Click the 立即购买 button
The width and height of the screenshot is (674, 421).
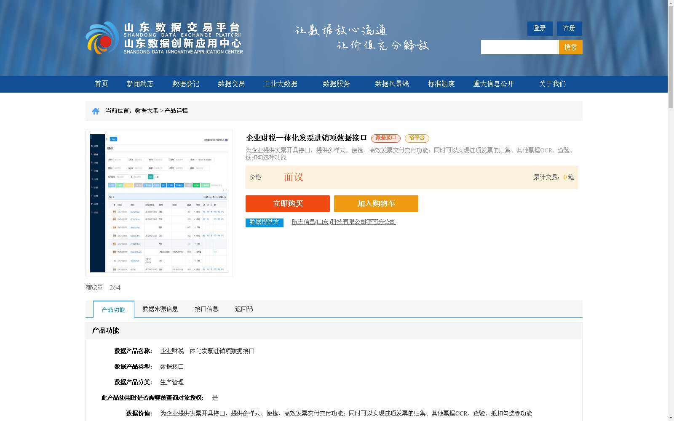pyautogui.click(x=288, y=204)
